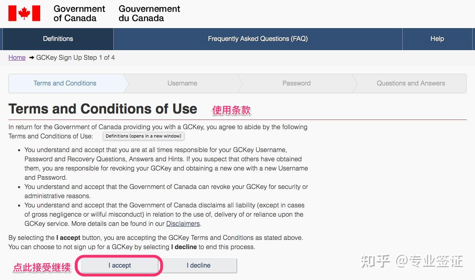Click the Home breadcrumb link
475x280 pixels.
pyautogui.click(x=17, y=57)
